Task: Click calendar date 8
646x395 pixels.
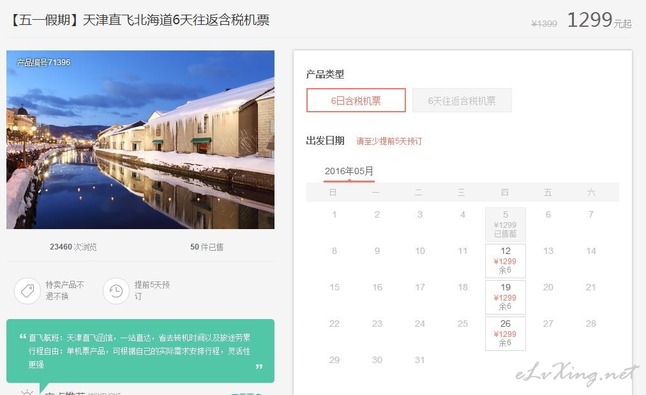Action: [334, 251]
